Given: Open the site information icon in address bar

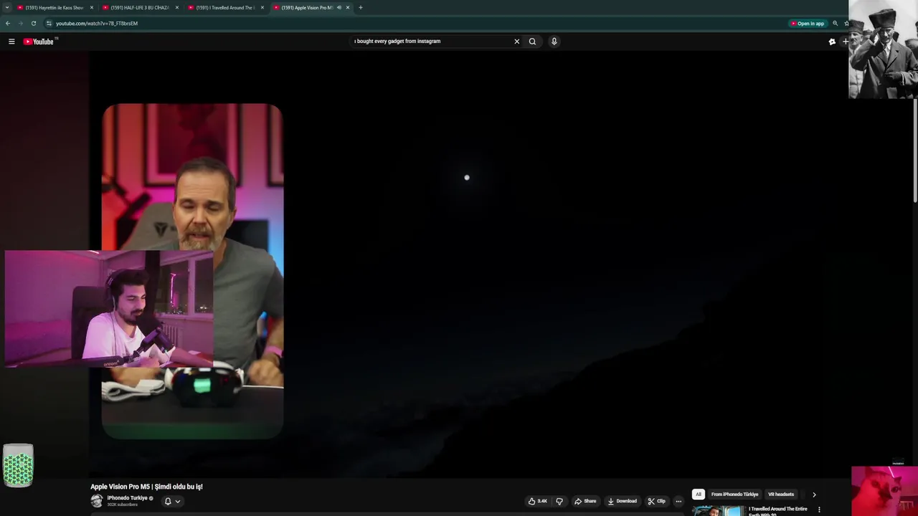Looking at the screenshot, I should [49, 23].
